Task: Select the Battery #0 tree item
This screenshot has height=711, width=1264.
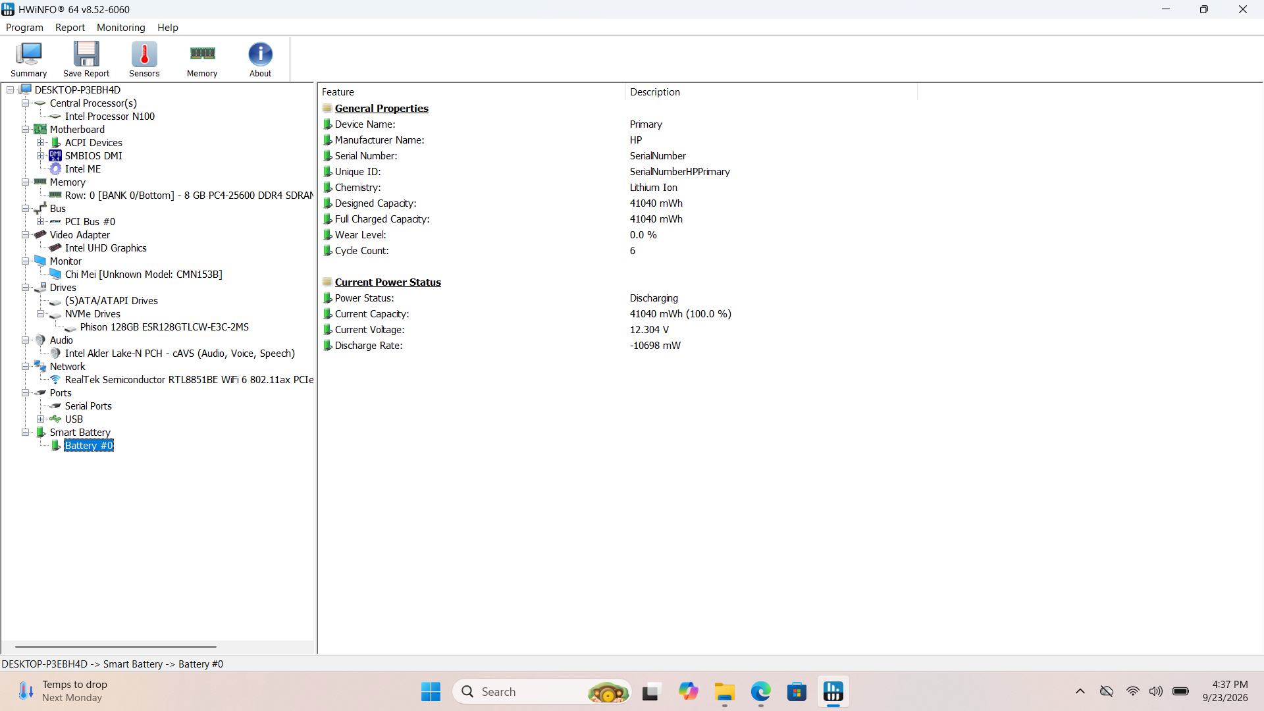Action: coord(89,446)
